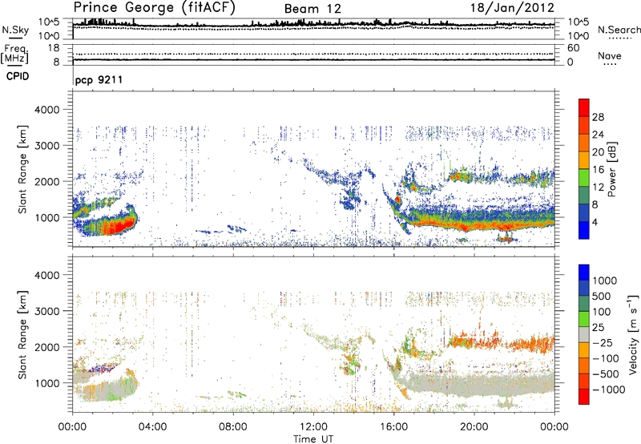
Task: Select the red bottom Velocity colorbar segment
Action: [584, 397]
